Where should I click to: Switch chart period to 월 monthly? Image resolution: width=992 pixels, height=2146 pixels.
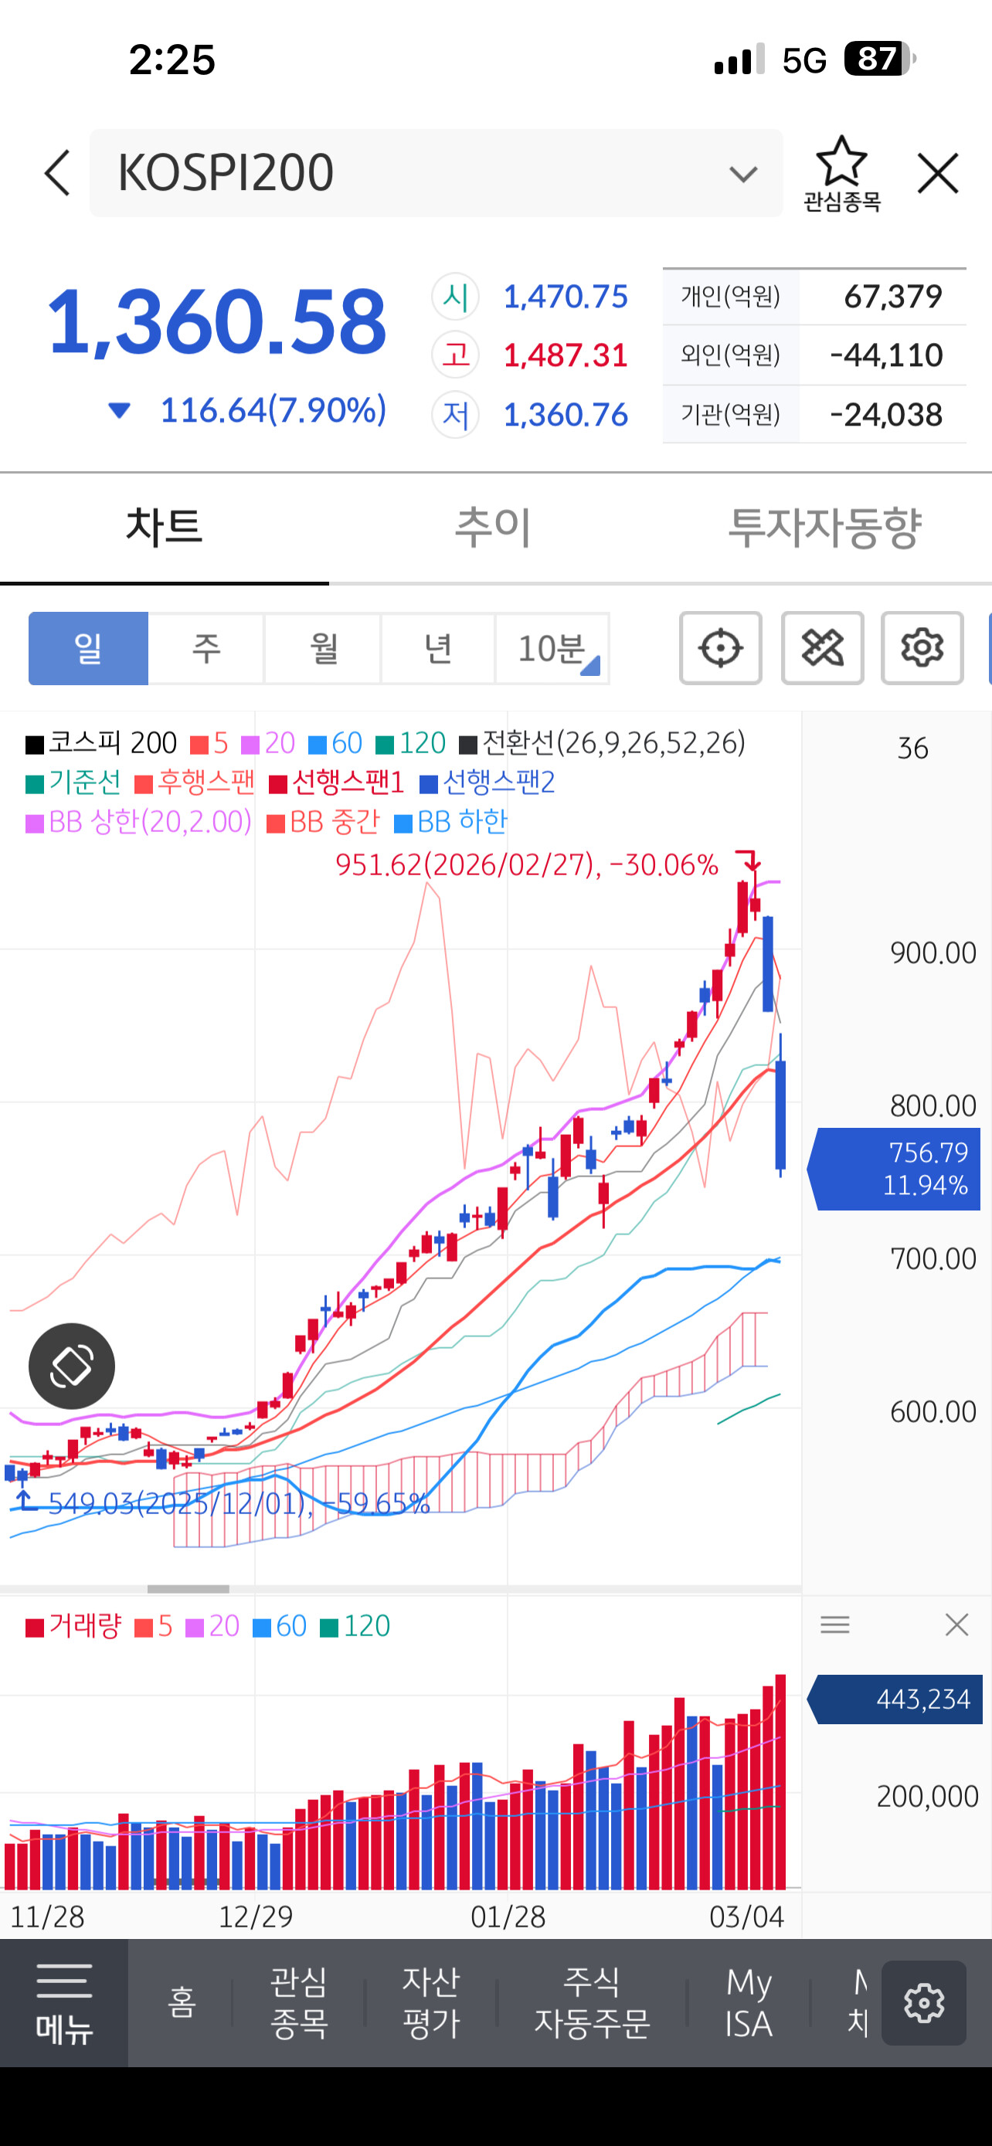(323, 648)
